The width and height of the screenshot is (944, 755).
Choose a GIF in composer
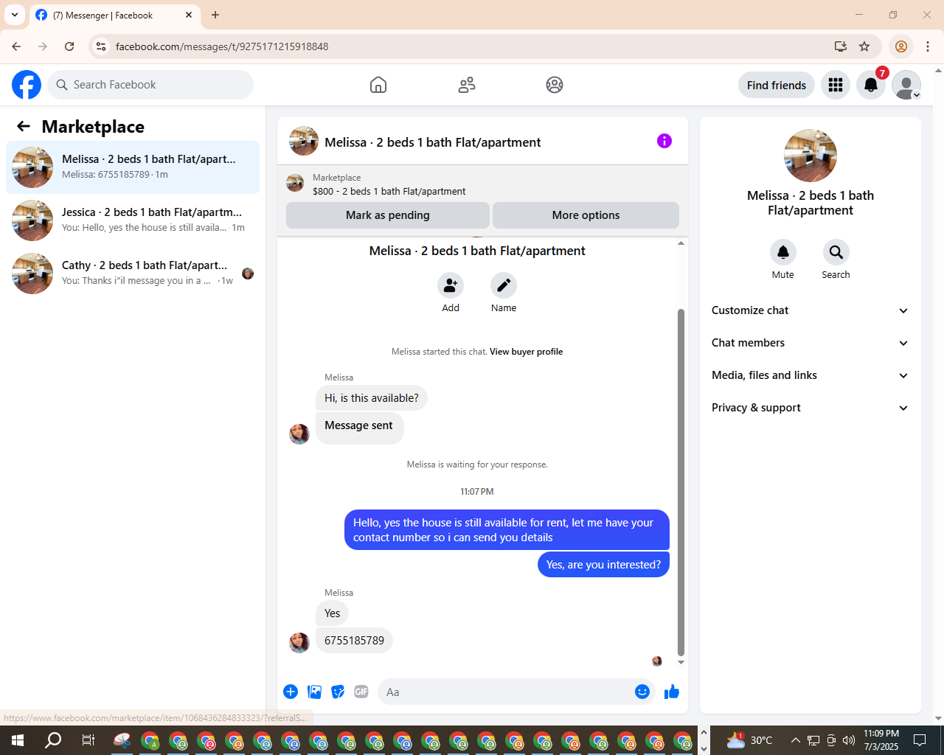point(361,692)
